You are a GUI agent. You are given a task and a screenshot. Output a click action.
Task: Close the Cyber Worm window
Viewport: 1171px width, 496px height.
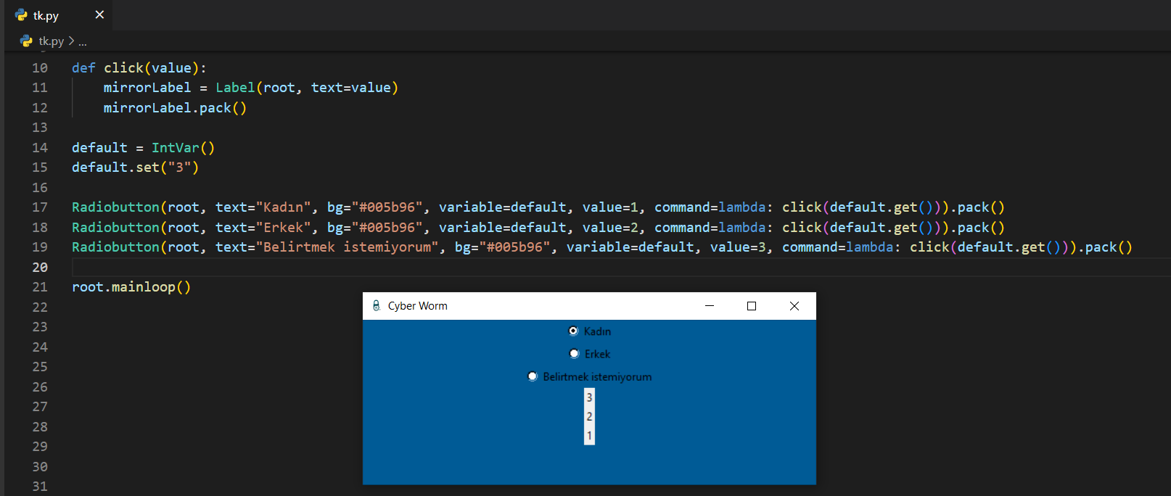pos(794,306)
